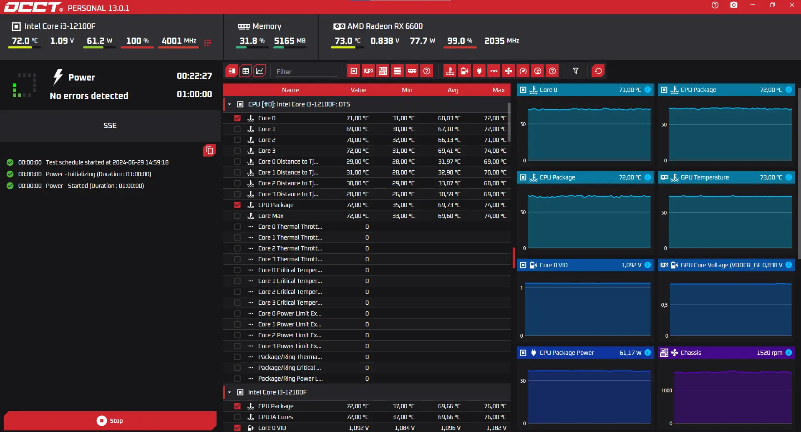This screenshot has width=801, height=432.
Task: Open the info icon on the Chassis graph
Action: pos(788,353)
